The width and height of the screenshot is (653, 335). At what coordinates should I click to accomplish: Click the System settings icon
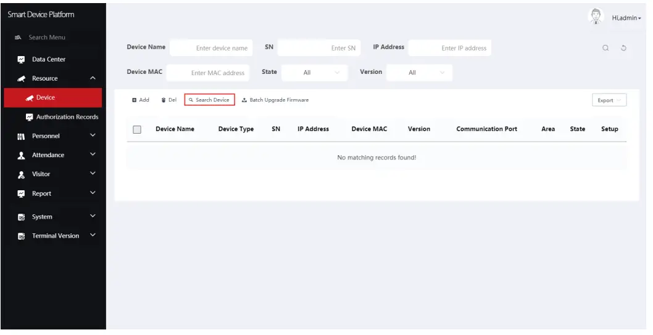(21, 217)
